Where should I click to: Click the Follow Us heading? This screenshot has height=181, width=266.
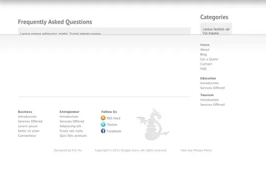point(109,112)
